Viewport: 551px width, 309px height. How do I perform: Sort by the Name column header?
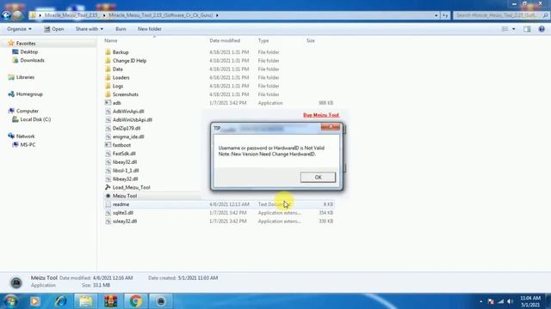click(x=111, y=40)
